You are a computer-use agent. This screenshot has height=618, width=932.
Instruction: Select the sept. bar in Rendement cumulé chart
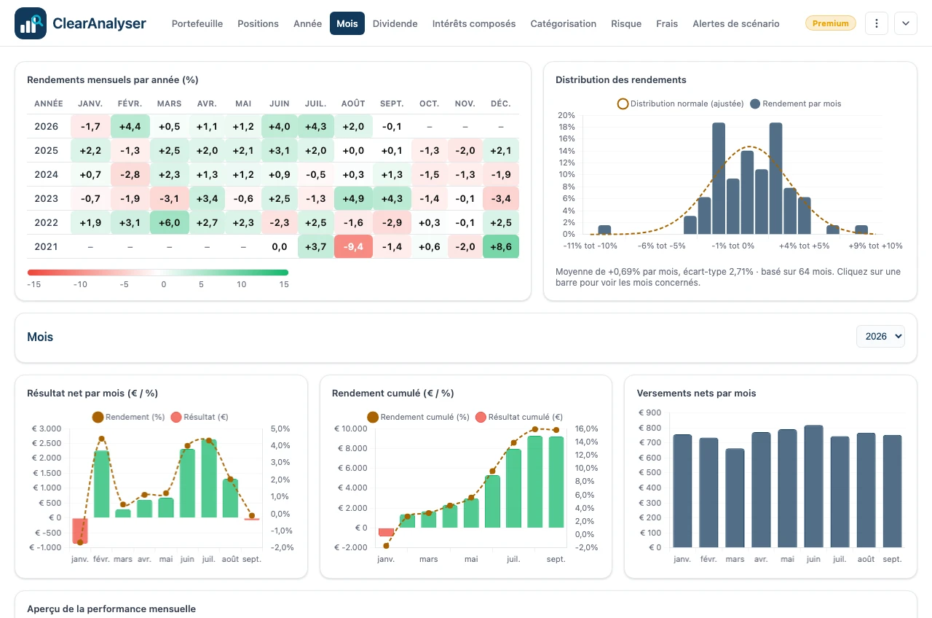click(x=556, y=482)
